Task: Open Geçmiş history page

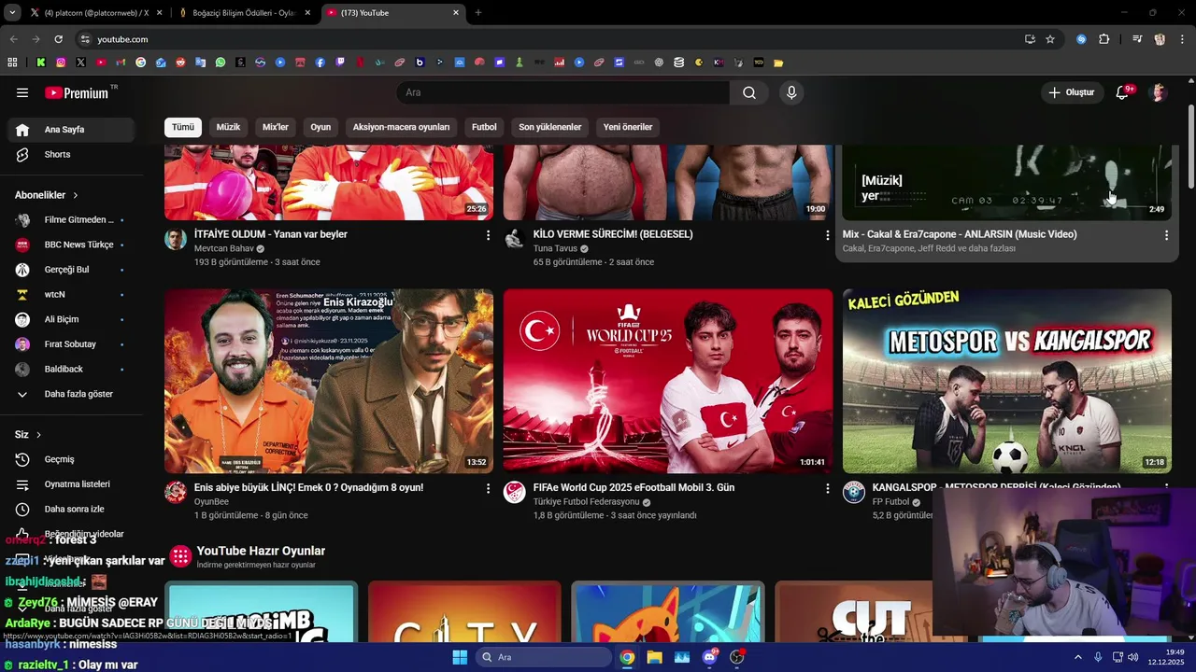Action: click(71, 459)
